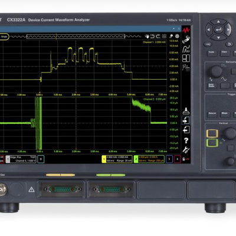Screen dimensions: 236x236
Task: Toggle Channel 2 green indicator box
Action: click(x=136, y=159)
